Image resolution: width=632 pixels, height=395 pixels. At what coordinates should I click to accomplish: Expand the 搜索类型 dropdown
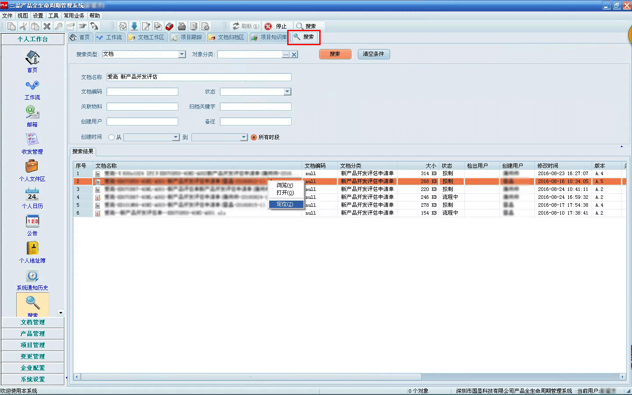click(182, 54)
